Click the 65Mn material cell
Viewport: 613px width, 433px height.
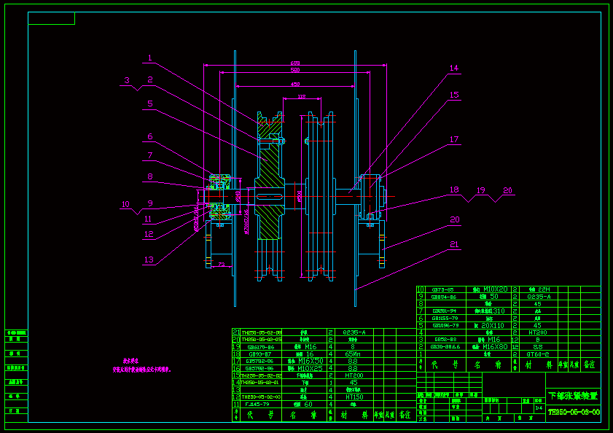coord(353,354)
